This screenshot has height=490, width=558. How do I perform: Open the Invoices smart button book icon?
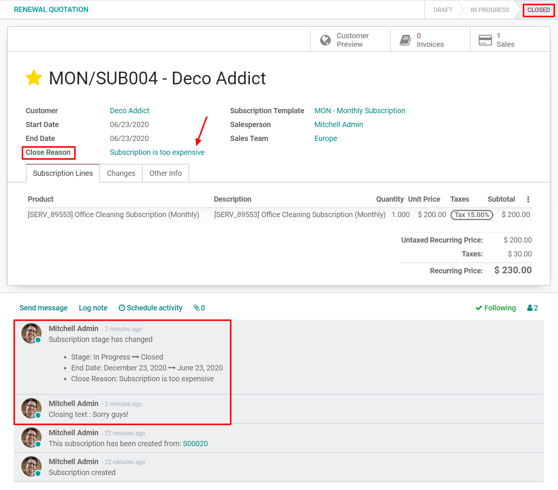(405, 39)
